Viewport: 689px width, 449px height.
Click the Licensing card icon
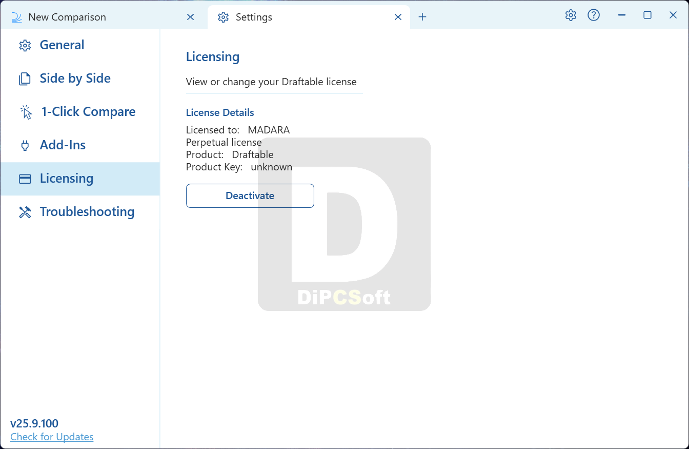click(25, 179)
